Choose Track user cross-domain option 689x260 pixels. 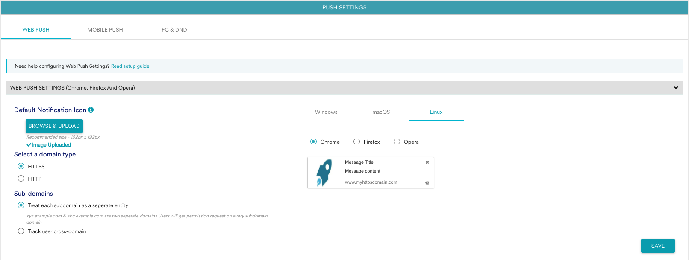tap(21, 231)
